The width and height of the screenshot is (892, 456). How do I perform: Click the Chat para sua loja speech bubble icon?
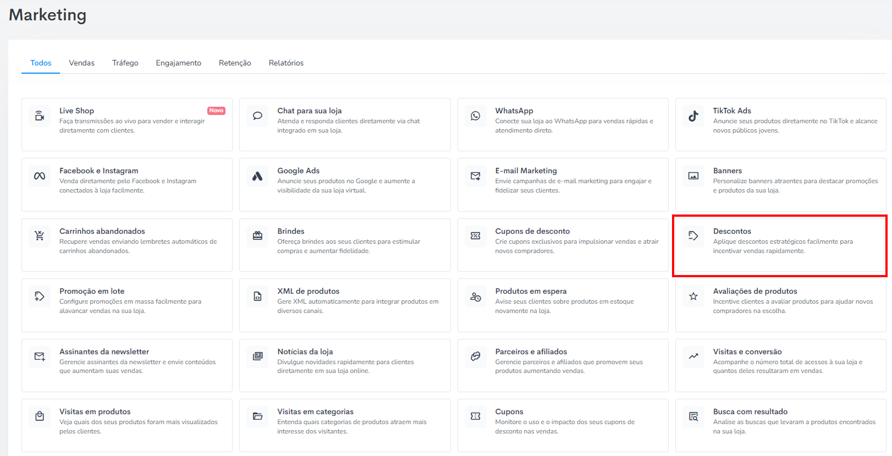257,116
